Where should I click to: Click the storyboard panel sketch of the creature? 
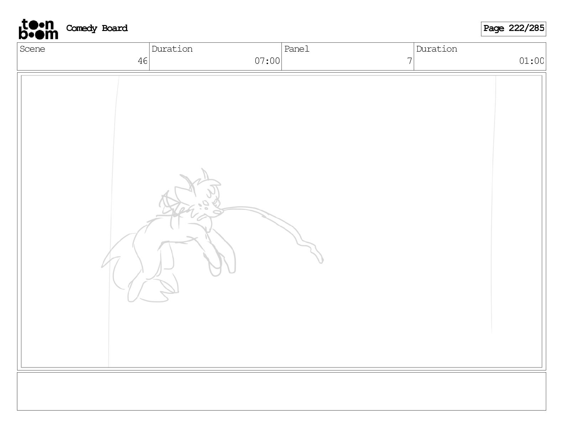tap(212, 235)
